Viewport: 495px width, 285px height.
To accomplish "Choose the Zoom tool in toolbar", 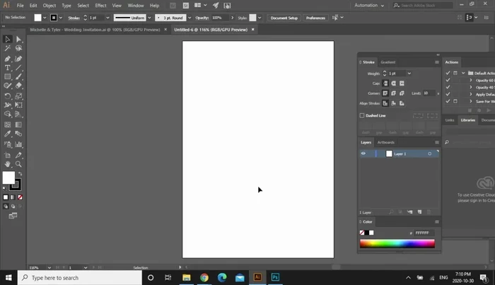I will (x=19, y=164).
